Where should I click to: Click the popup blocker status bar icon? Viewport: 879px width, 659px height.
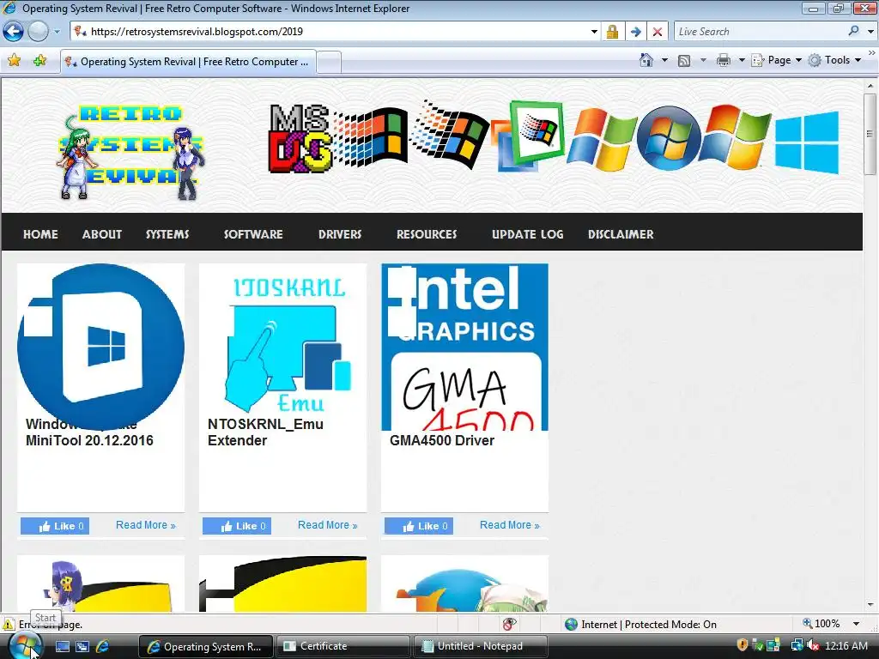509,624
